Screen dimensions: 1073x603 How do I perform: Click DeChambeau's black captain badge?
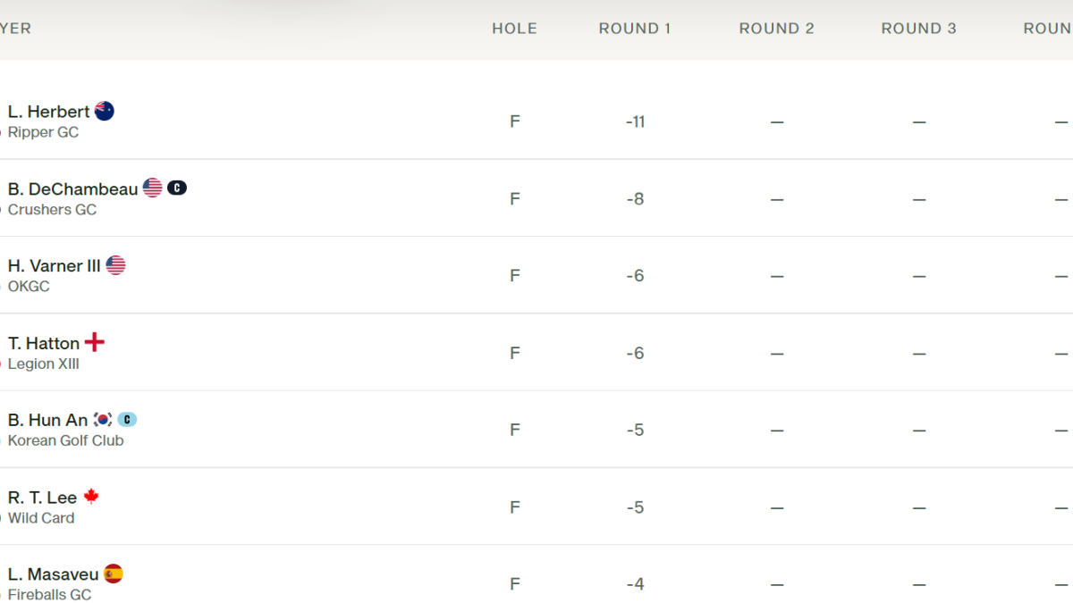pyautogui.click(x=177, y=188)
